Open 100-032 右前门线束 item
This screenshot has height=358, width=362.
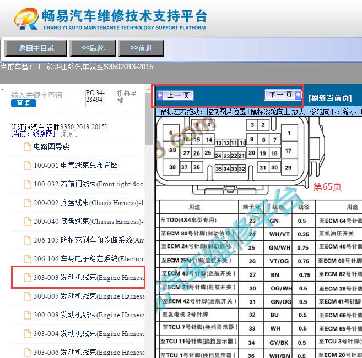89,184
